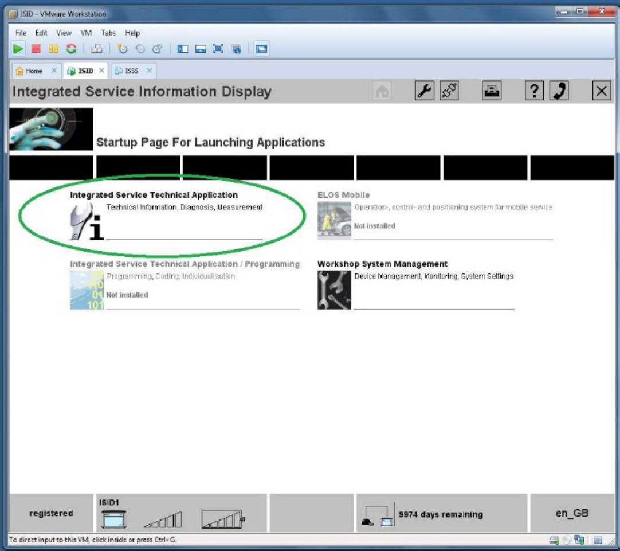
Task: Open Integrated Service Technical Application link
Action: click(154, 195)
